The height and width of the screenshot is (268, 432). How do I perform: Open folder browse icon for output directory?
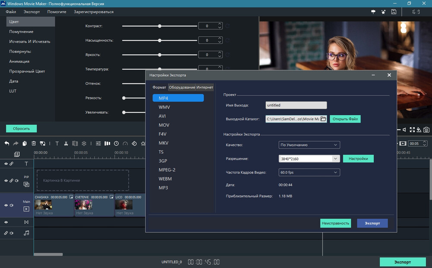323,119
